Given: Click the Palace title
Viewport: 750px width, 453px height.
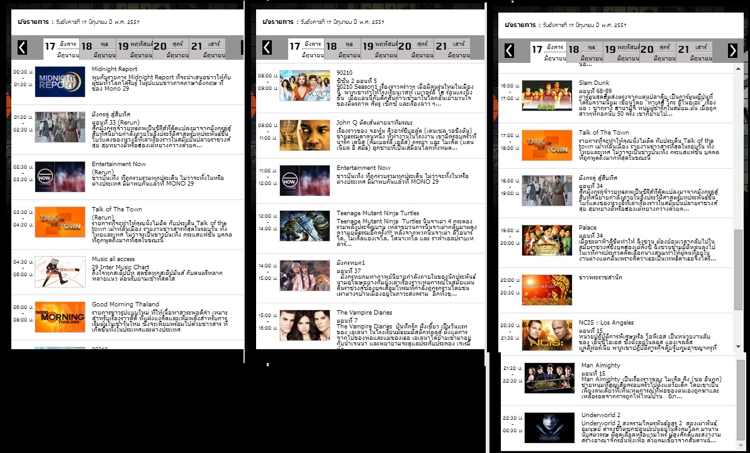Looking at the screenshot, I should [x=588, y=228].
